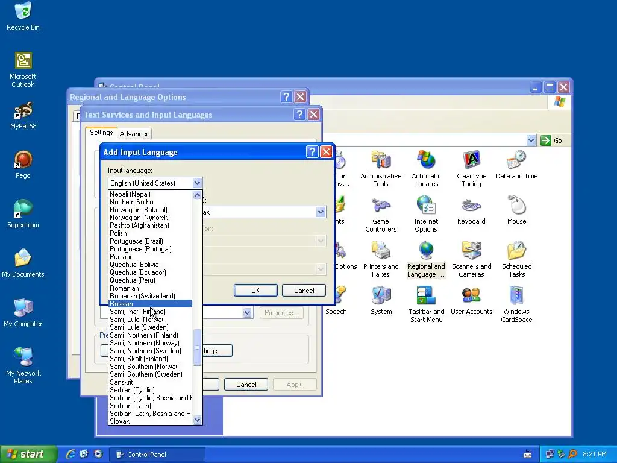This screenshot has height=463, width=617.
Task: Open Internet Explorer quick launch icon
Action: click(x=70, y=454)
